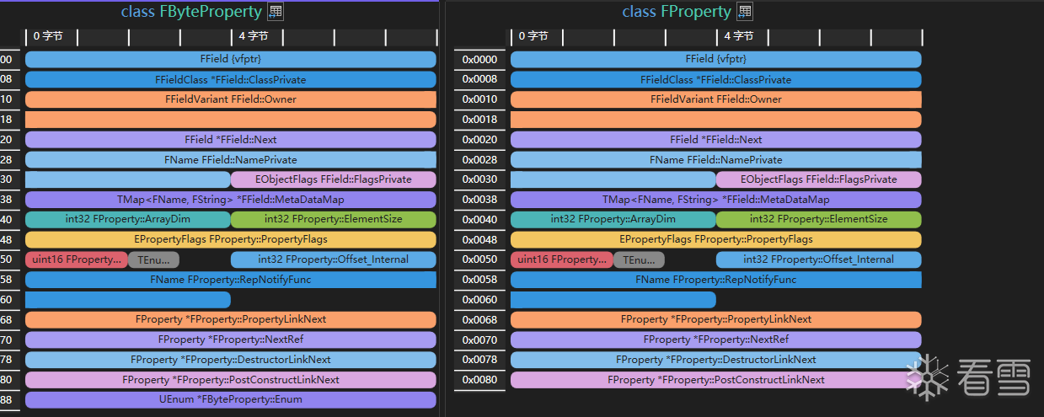Click the 0x0080 offset label

[480, 379]
